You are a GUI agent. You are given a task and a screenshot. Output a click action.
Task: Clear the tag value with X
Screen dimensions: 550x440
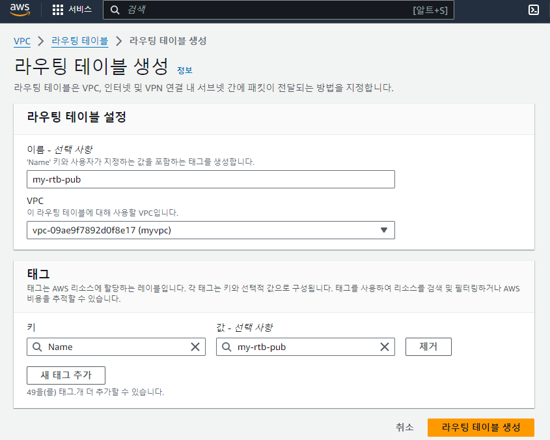coord(385,347)
